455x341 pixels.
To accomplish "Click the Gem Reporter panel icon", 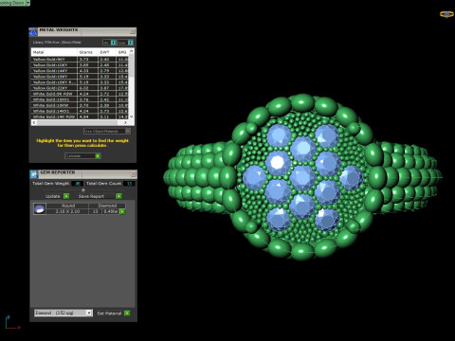I will (x=34, y=174).
